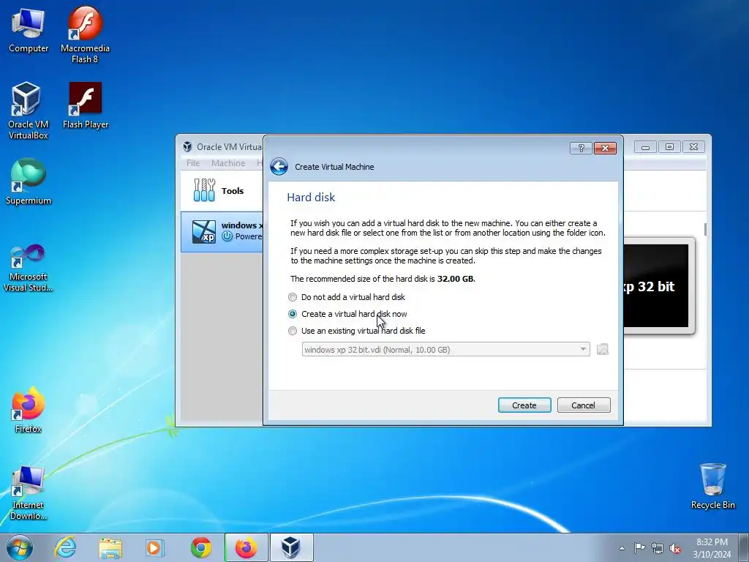Select Oracle VM VirtualBox desktop shortcut
Screen dimensions: 749x562
[29, 110]
